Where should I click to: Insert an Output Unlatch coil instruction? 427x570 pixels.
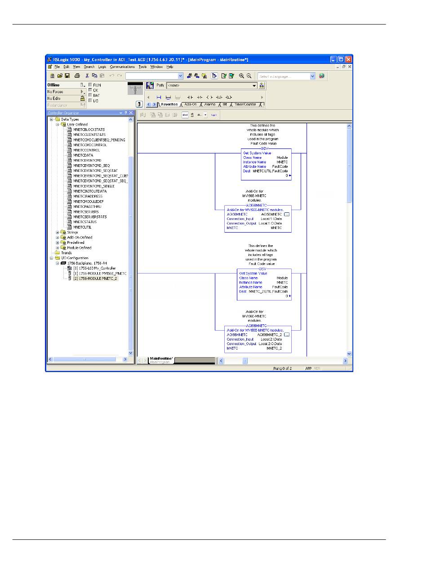click(x=219, y=97)
